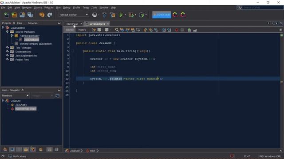Click the Search input field
Image resolution: width=284 pixels, height=159 pixels.
[263, 8]
